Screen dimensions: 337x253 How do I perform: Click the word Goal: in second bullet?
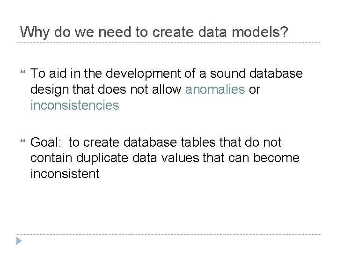click(x=46, y=142)
